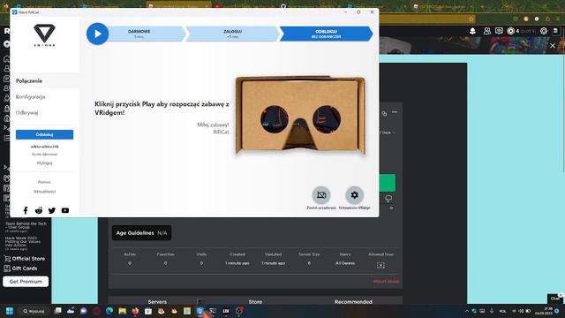The width and height of the screenshot is (565, 318).
Task: Expand the Days dropdown on the Roblox page
Action: (387, 132)
